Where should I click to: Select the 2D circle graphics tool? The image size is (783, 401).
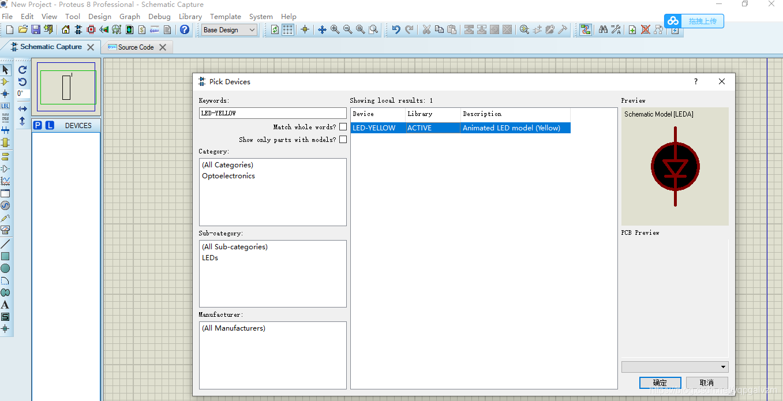(x=5, y=268)
